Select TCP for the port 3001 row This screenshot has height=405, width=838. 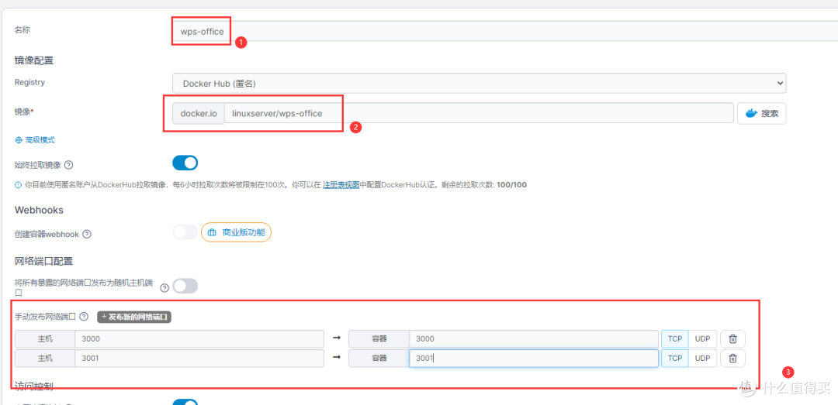[x=675, y=359]
